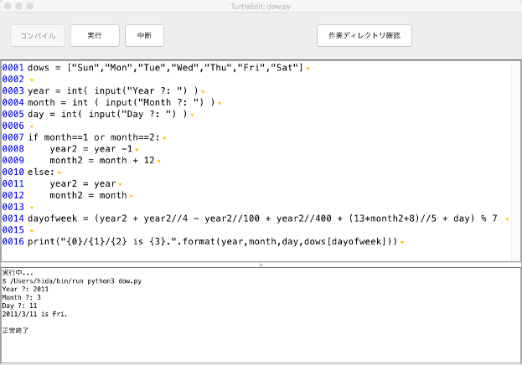Click the newline marker after "else:"
This screenshot has width=522, height=365.
(59, 172)
